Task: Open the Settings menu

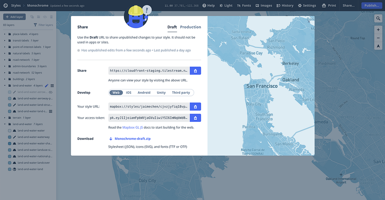Action: point(307,5)
